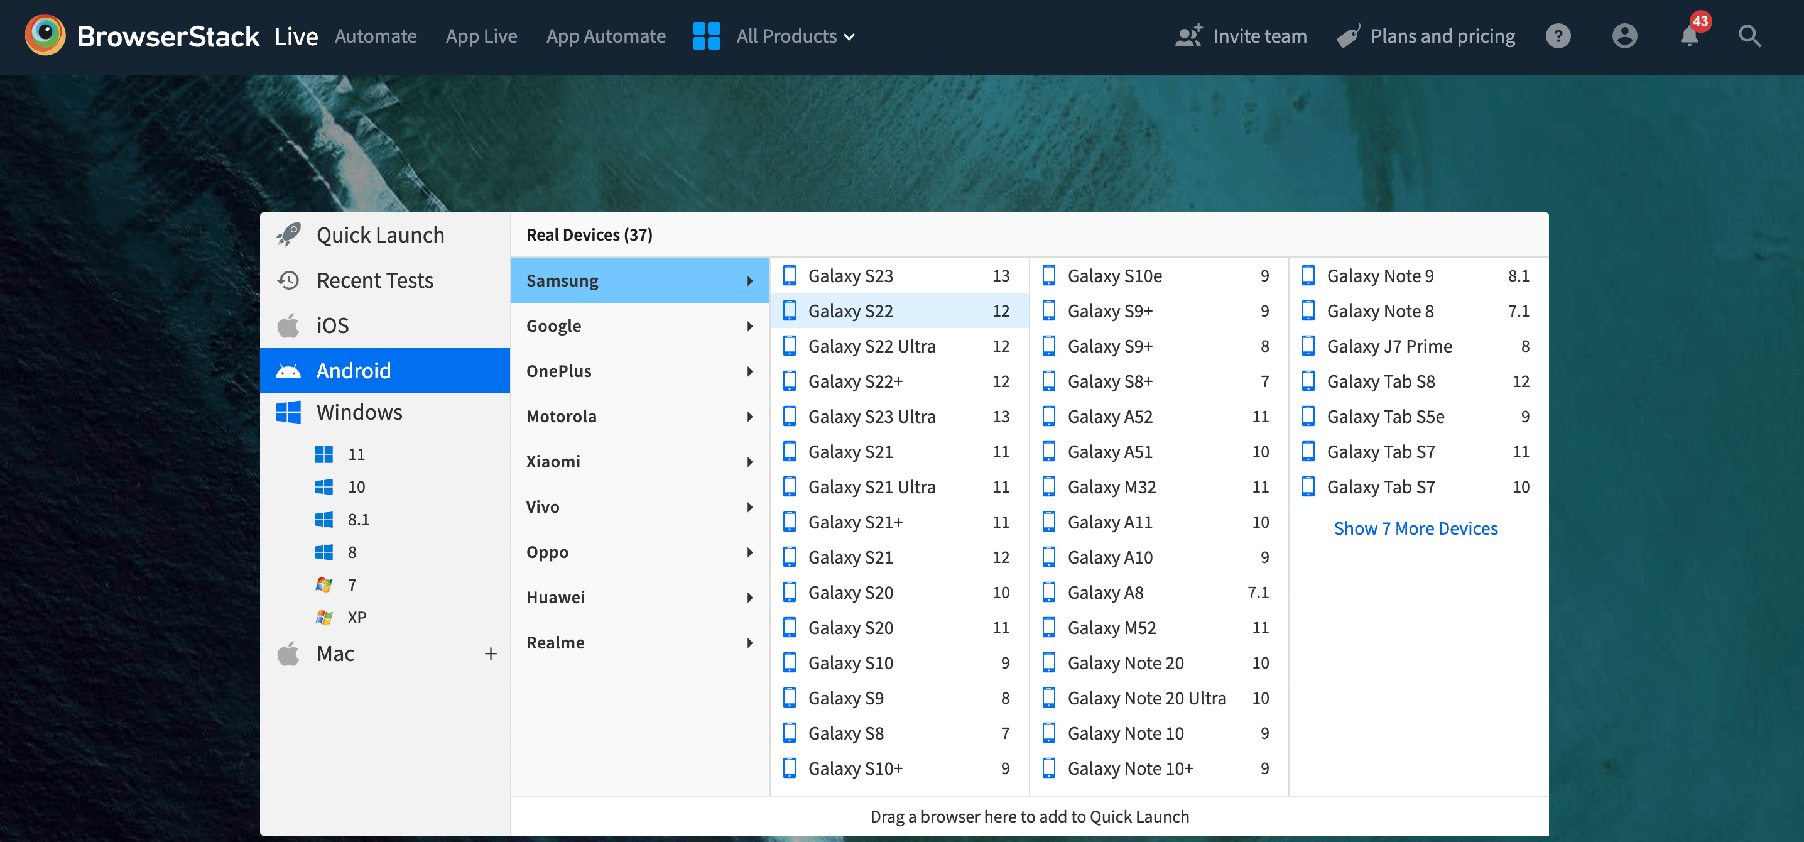Choose the Galaxy Tab S5e device
The image size is (1804, 842).
(1418, 416)
